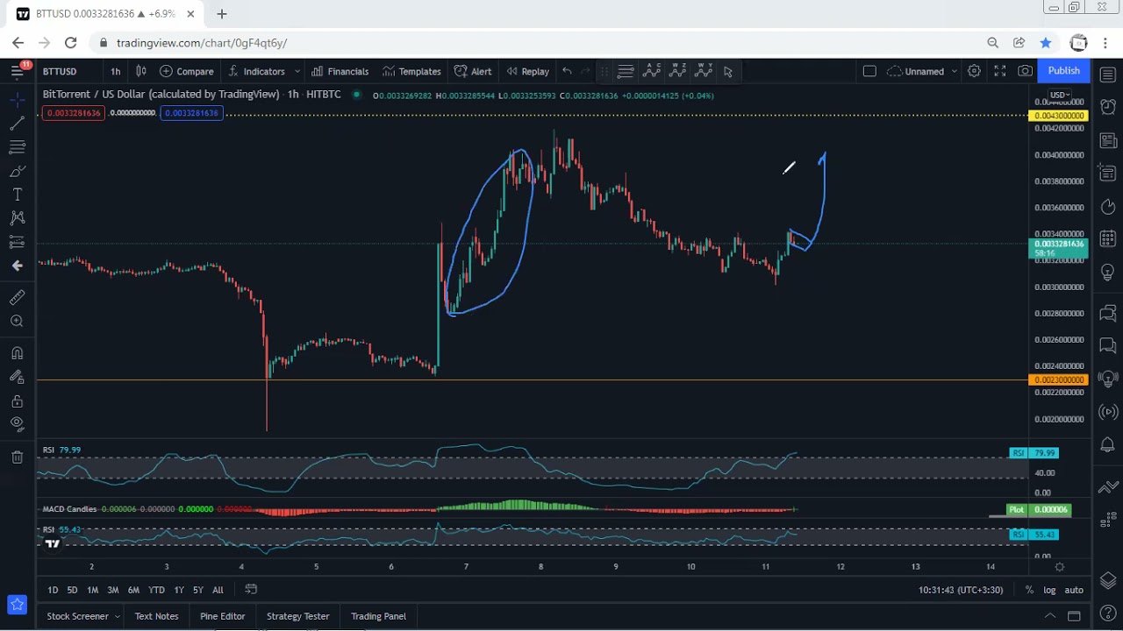This screenshot has height=631, width=1123.
Task: Click the blue back arrow in the left toolbar
Action: [x=17, y=266]
